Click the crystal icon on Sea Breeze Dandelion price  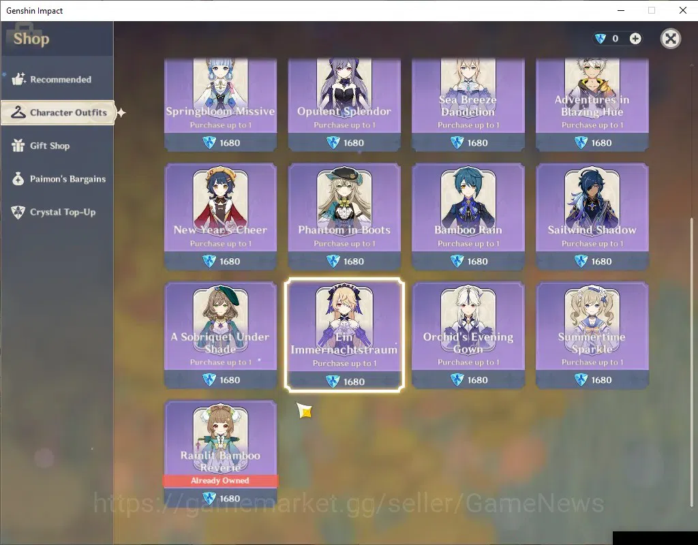tap(457, 142)
